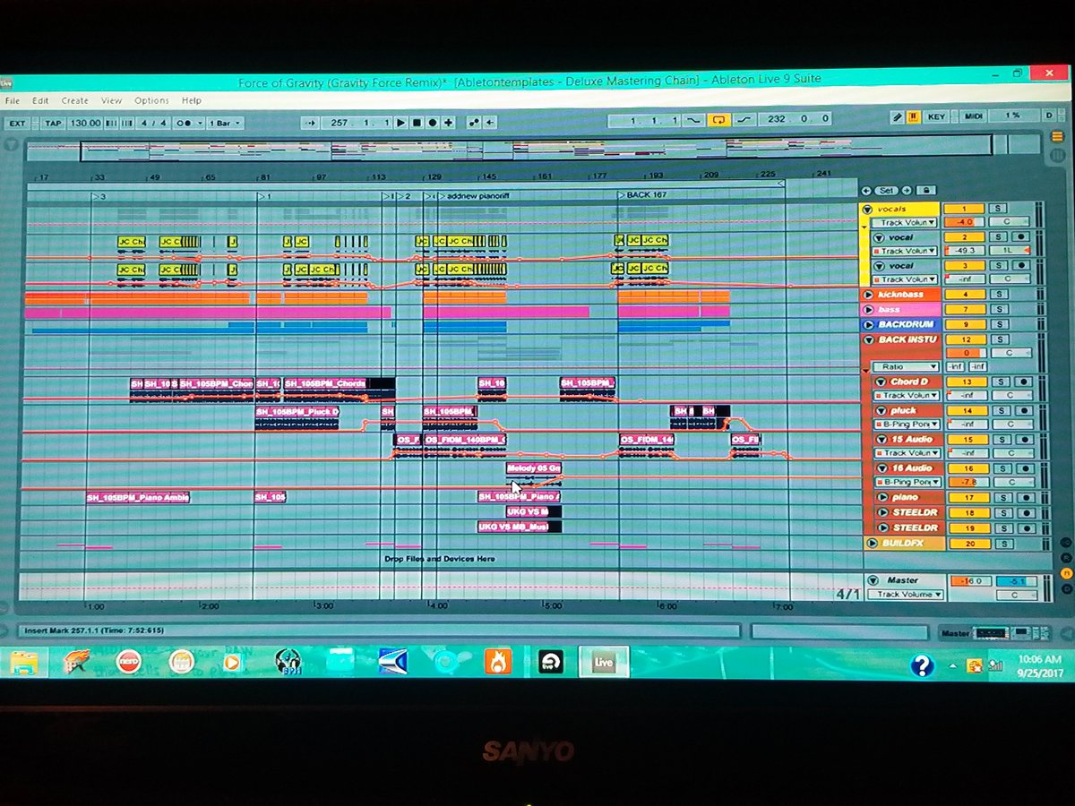Enter KEY map mode
The height and width of the screenshot is (806, 1075).
937,118
